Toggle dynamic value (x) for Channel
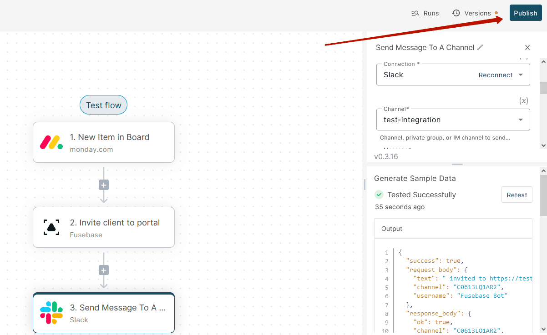The height and width of the screenshot is (335, 547). [524, 101]
